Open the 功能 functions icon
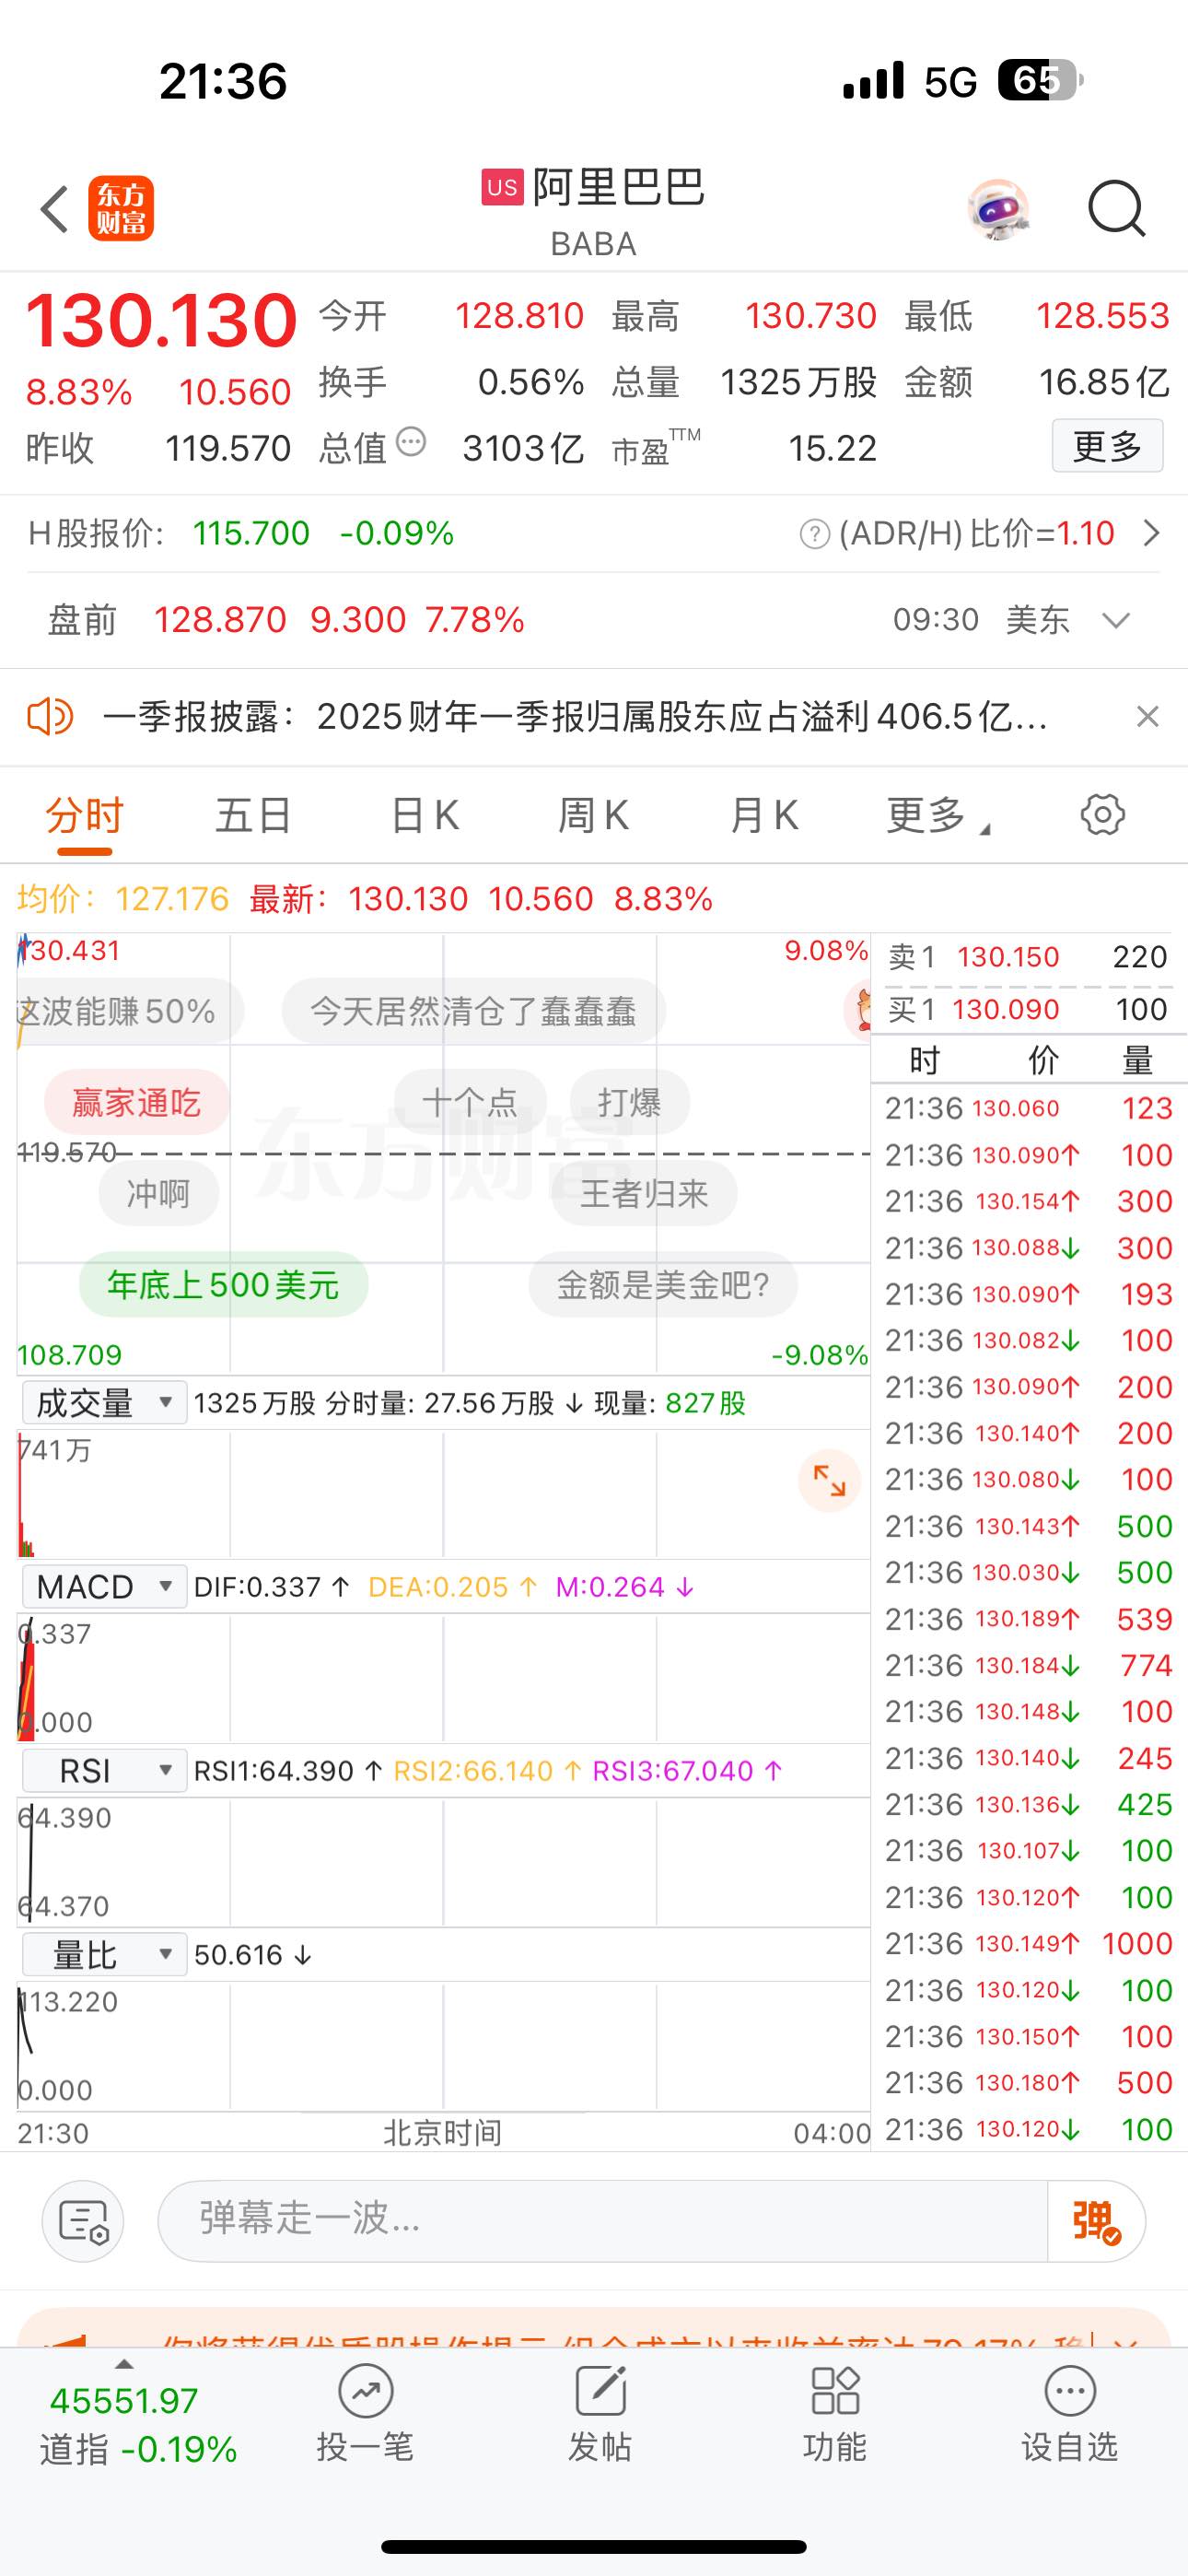The width and height of the screenshot is (1188, 2576). pos(835,2391)
